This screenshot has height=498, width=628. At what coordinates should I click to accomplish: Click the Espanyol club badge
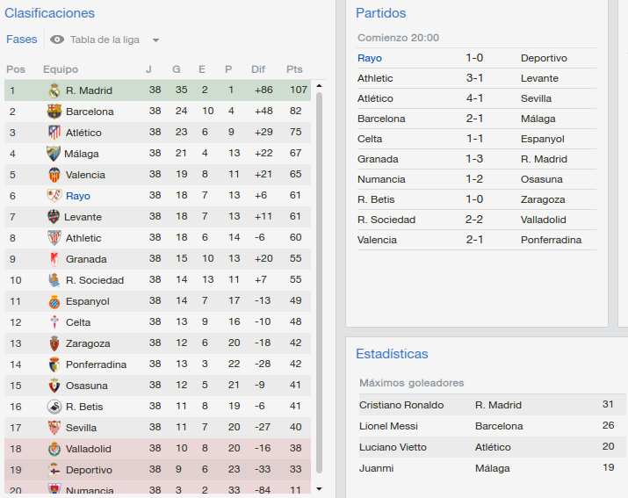click(x=54, y=301)
